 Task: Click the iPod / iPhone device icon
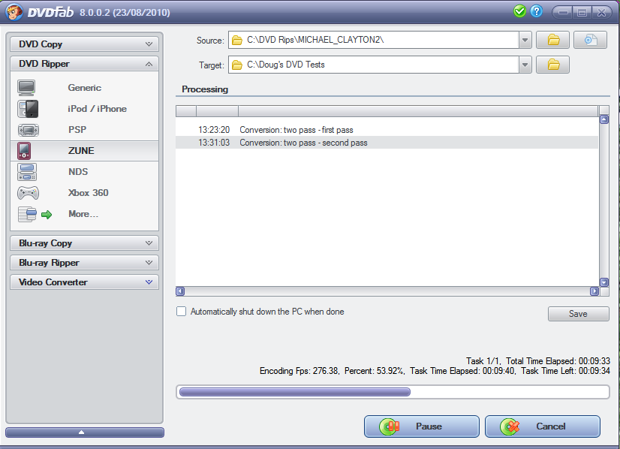tap(28, 109)
